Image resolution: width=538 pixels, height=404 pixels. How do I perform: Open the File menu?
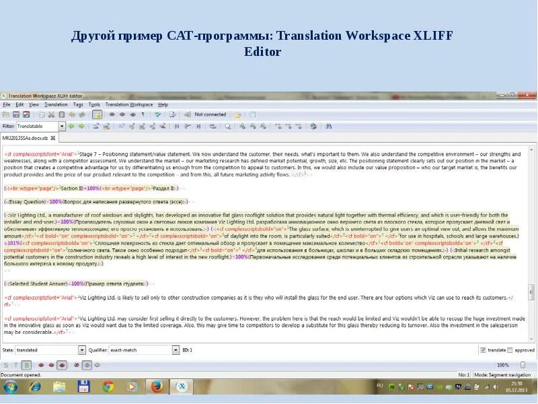(7, 104)
